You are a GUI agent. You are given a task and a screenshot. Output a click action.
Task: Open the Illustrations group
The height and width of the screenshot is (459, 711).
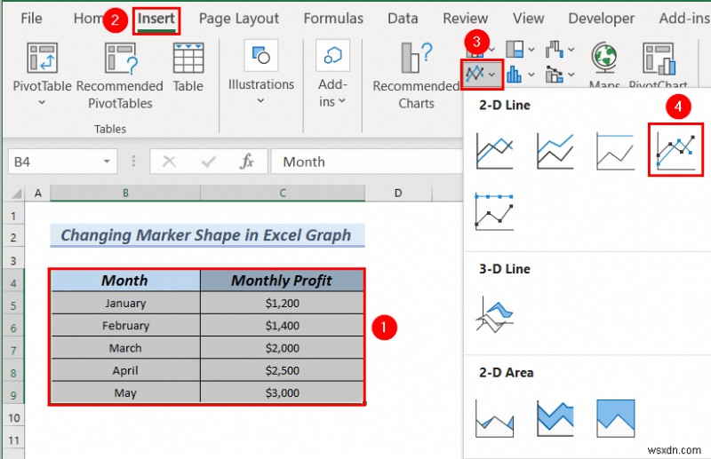(x=261, y=73)
